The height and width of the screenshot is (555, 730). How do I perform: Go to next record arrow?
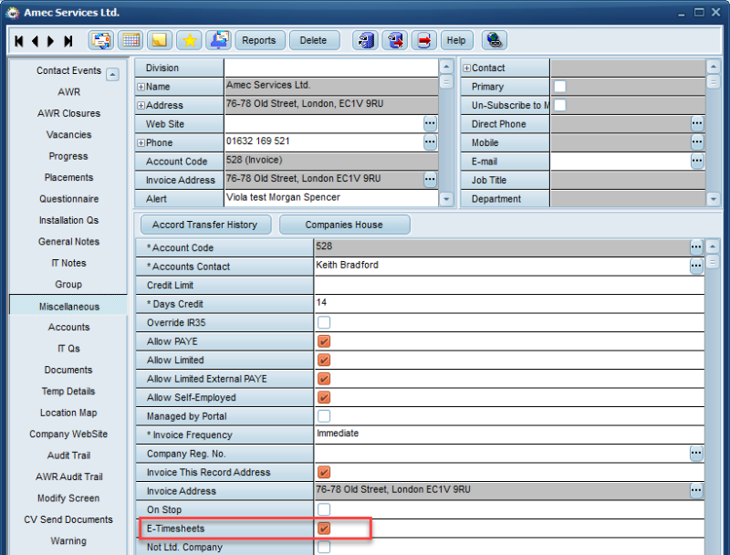50,41
